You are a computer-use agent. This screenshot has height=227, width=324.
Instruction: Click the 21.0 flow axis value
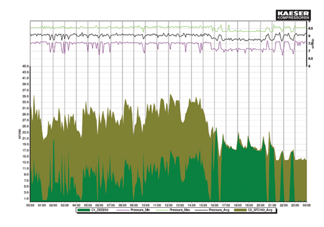tap(25, 138)
